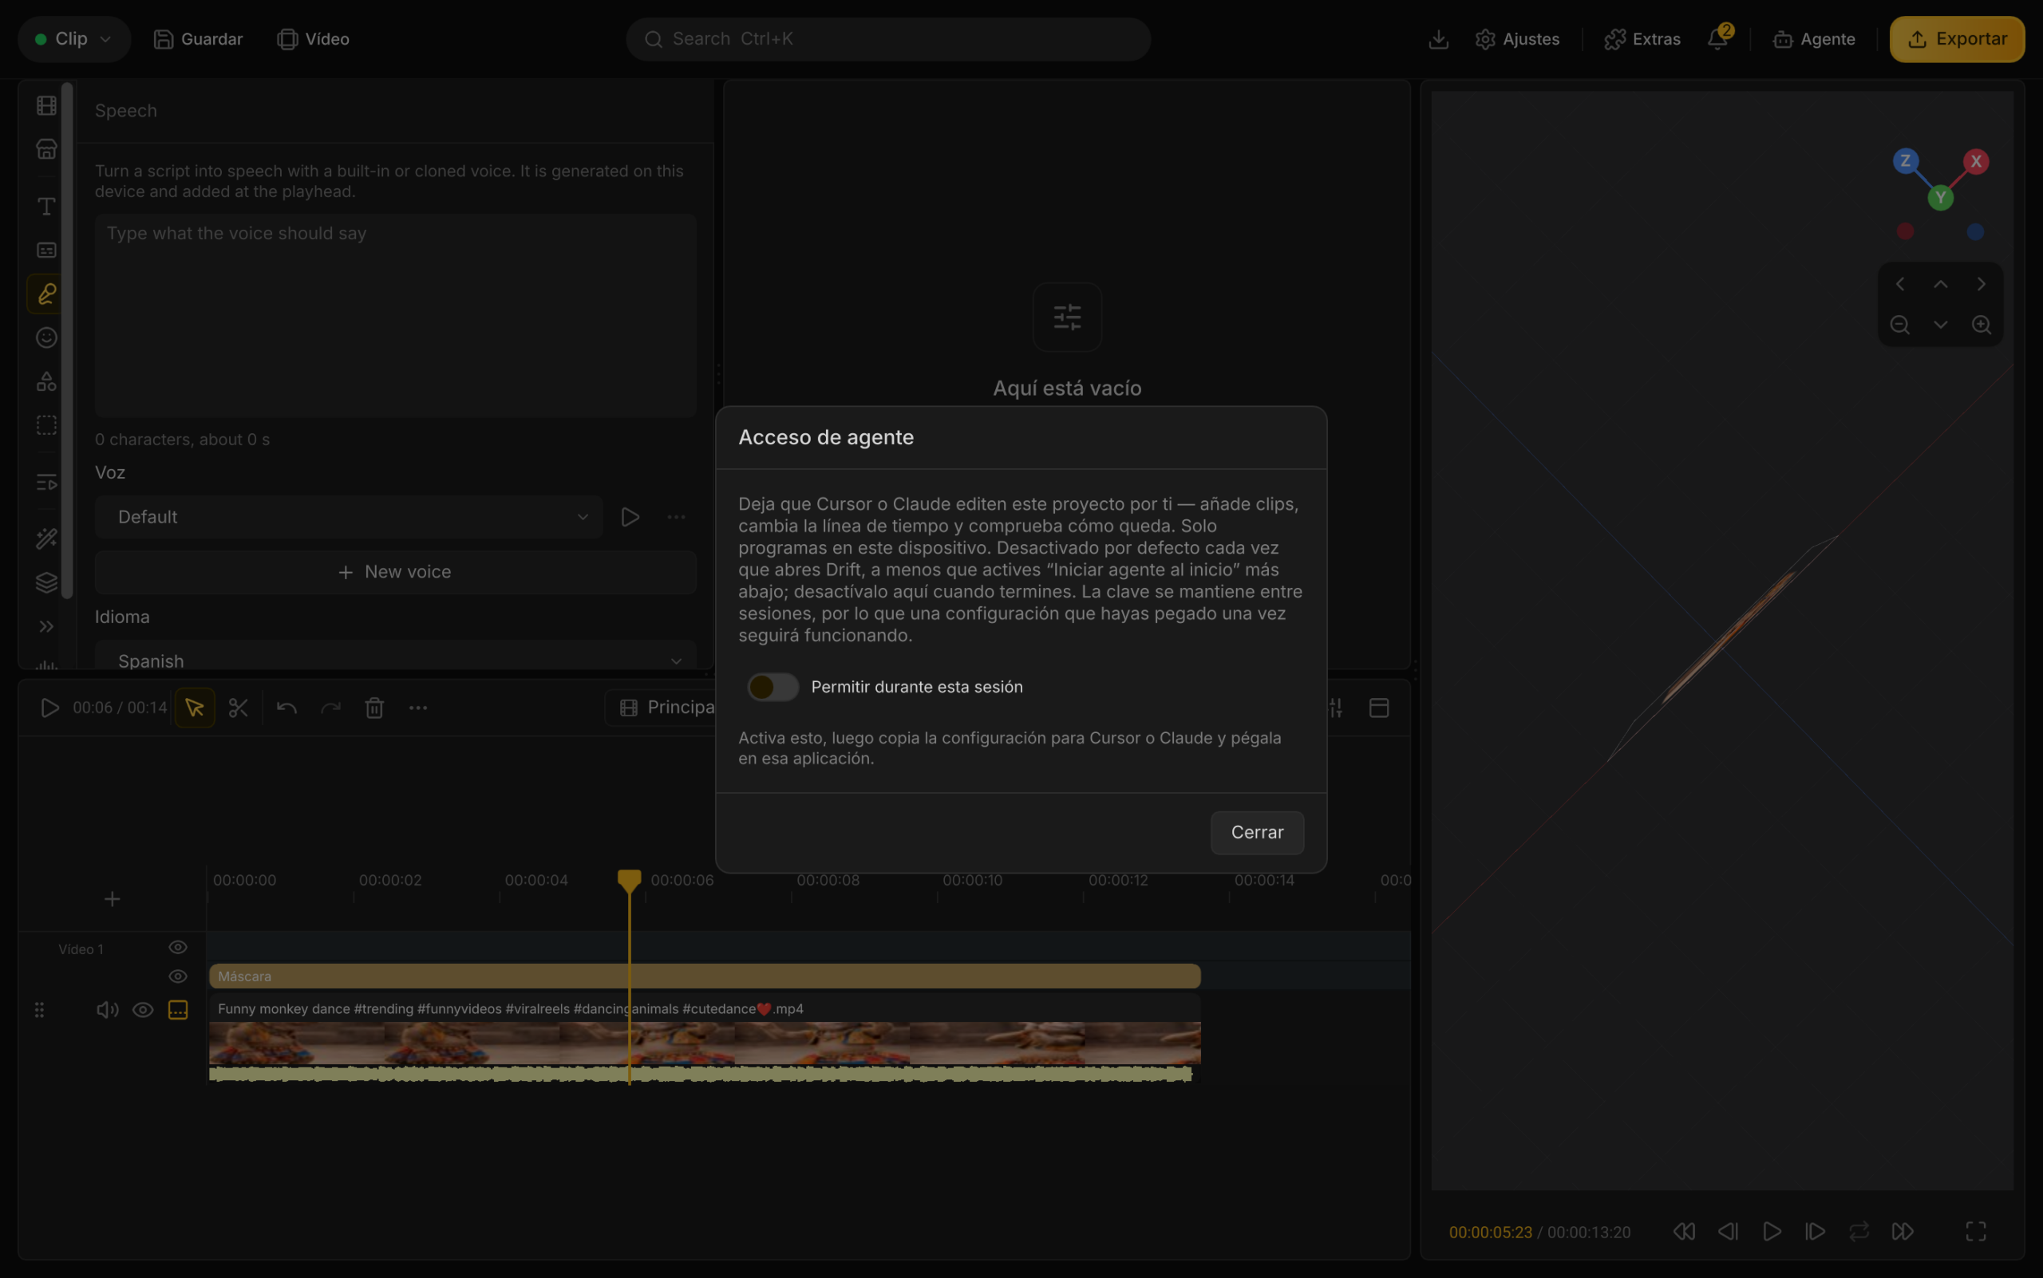
Task: Open the Default voice dropdown
Action: tap(349, 516)
